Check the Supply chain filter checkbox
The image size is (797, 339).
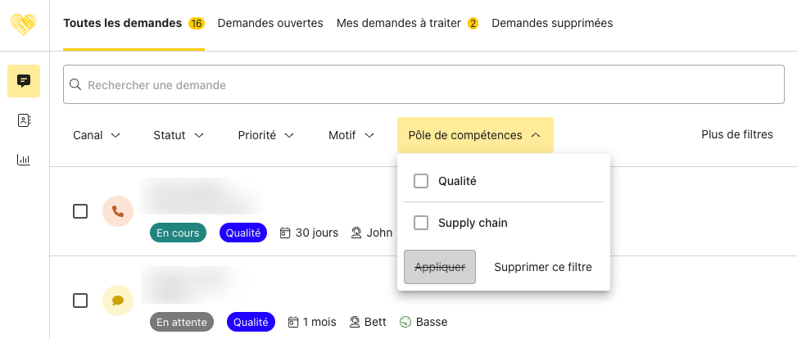click(421, 223)
